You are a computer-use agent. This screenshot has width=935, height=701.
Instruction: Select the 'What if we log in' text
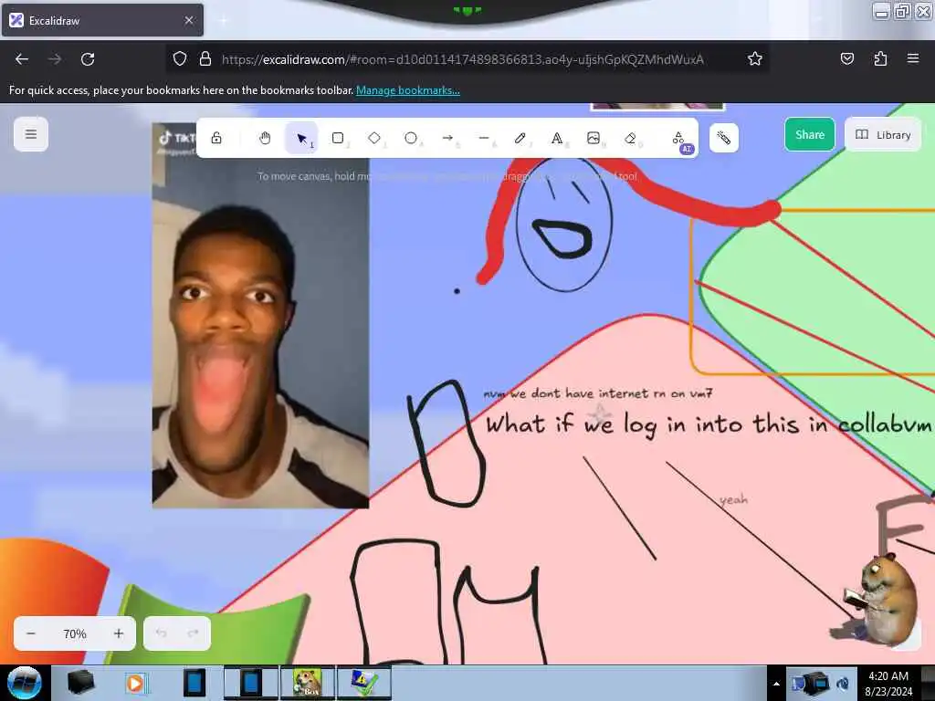709,424
